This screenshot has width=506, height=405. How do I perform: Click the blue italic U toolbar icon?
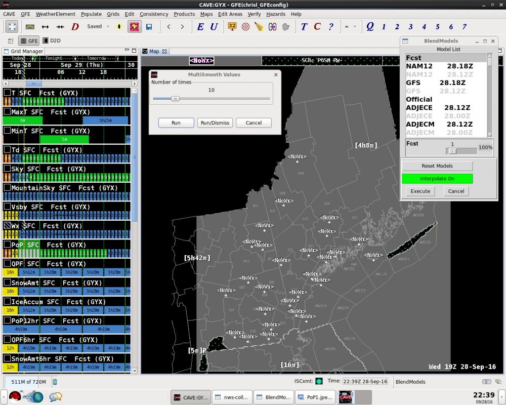pos(214,27)
